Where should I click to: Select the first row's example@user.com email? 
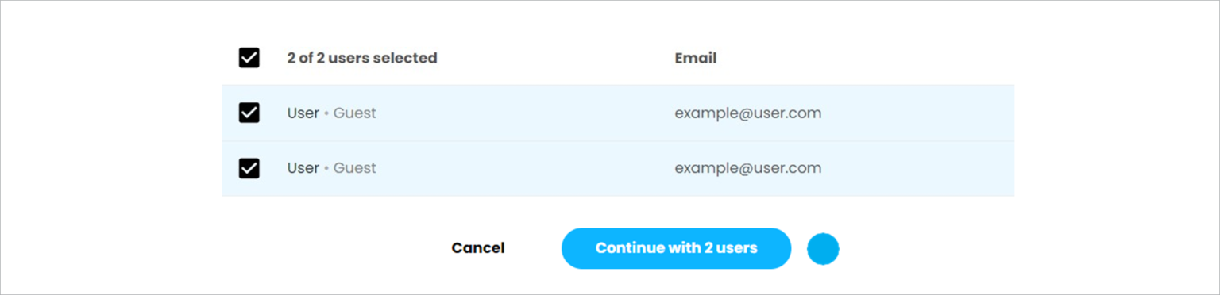pos(748,113)
